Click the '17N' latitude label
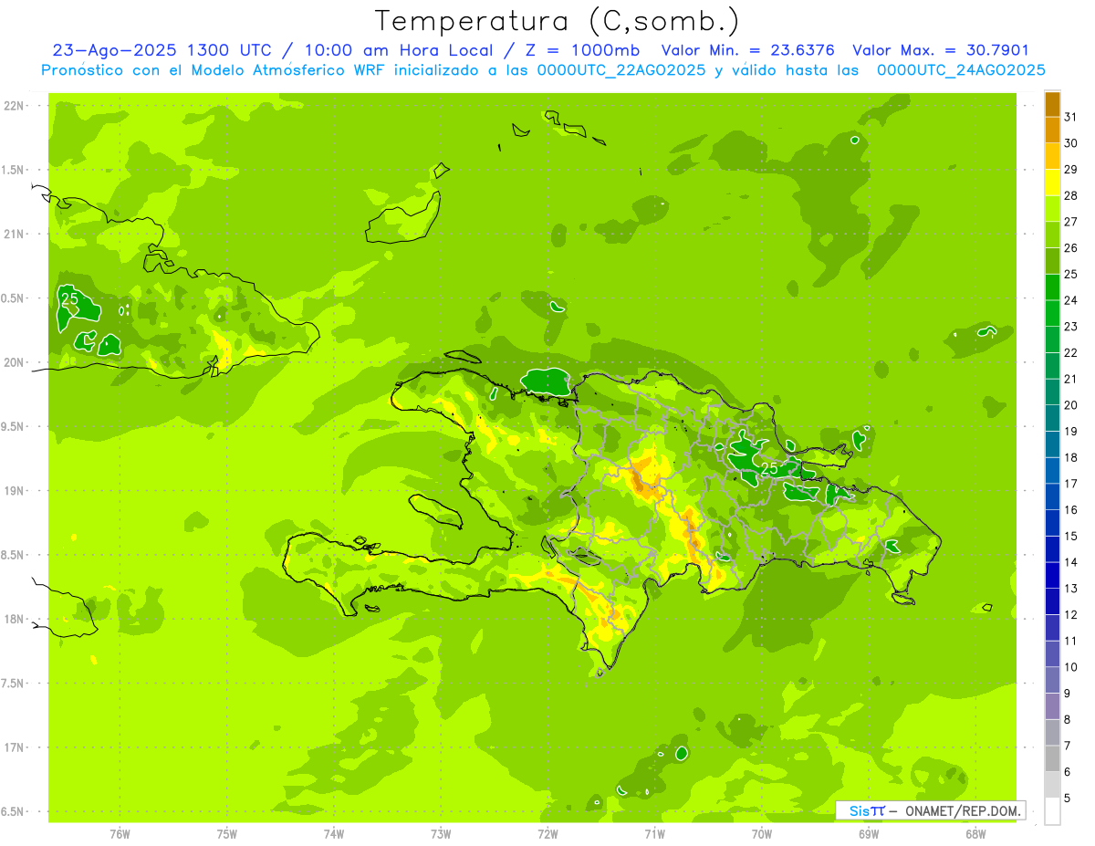This screenshot has width=1095, height=846. click(16, 747)
